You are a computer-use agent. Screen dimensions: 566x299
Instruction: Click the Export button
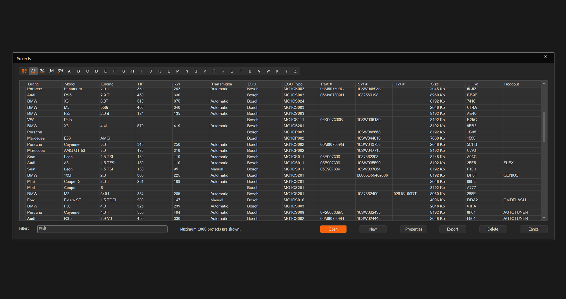pyautogui.click(x=452, y=229)
